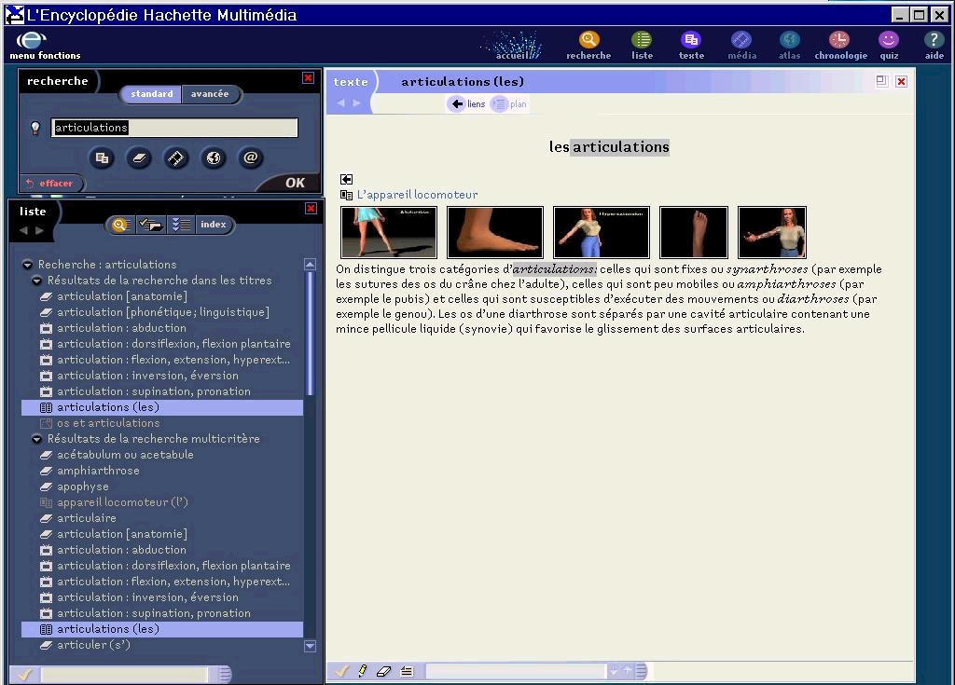
Task: Open the upright foot thumbnail
Action: click(x=694, y=232)
